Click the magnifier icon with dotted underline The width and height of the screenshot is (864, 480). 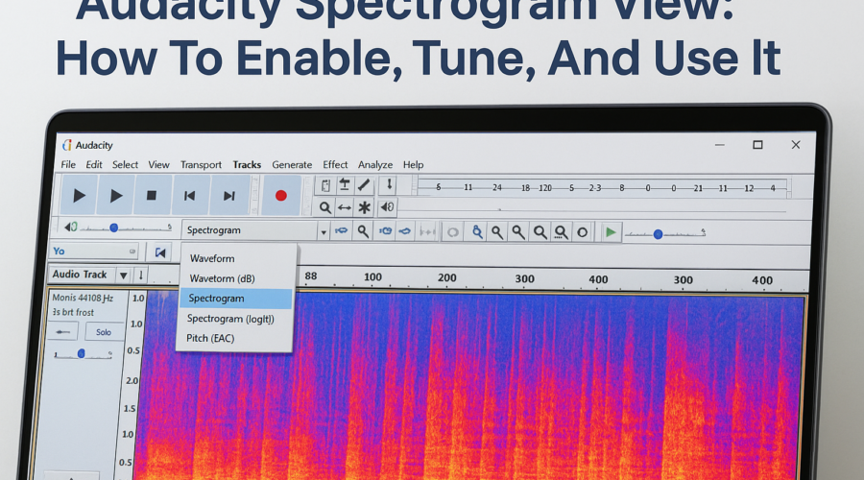tap(561, 232)
